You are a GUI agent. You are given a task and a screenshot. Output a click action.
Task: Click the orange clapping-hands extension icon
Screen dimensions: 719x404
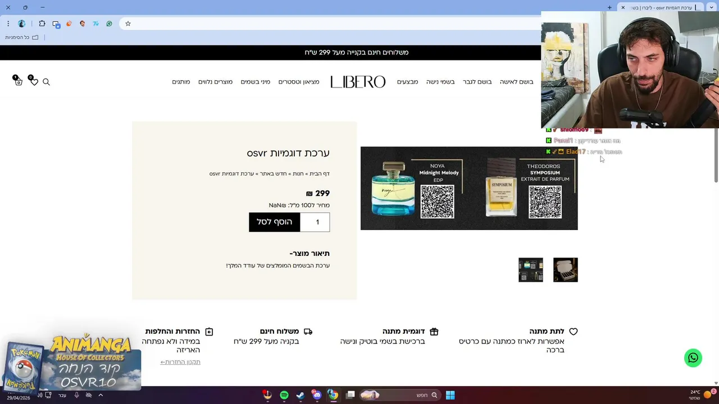pos(69,24)
